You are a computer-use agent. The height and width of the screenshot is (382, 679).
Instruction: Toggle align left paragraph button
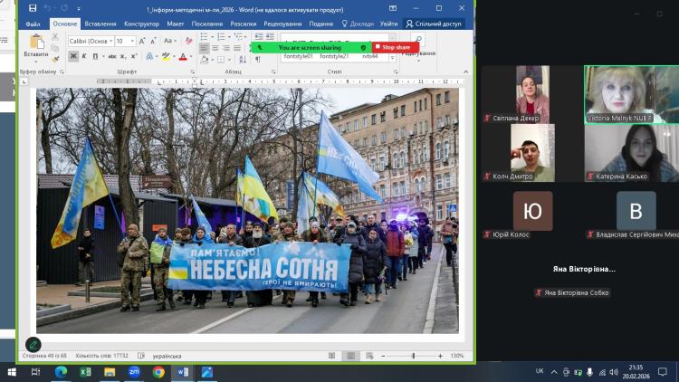point(204,48)
